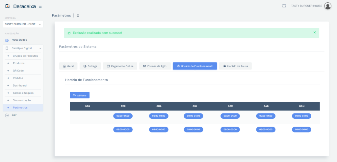Click the 00:00-04:00 schedule under TER
The height and width of the screenshot is (162, 337).
[x=123, y=116]
